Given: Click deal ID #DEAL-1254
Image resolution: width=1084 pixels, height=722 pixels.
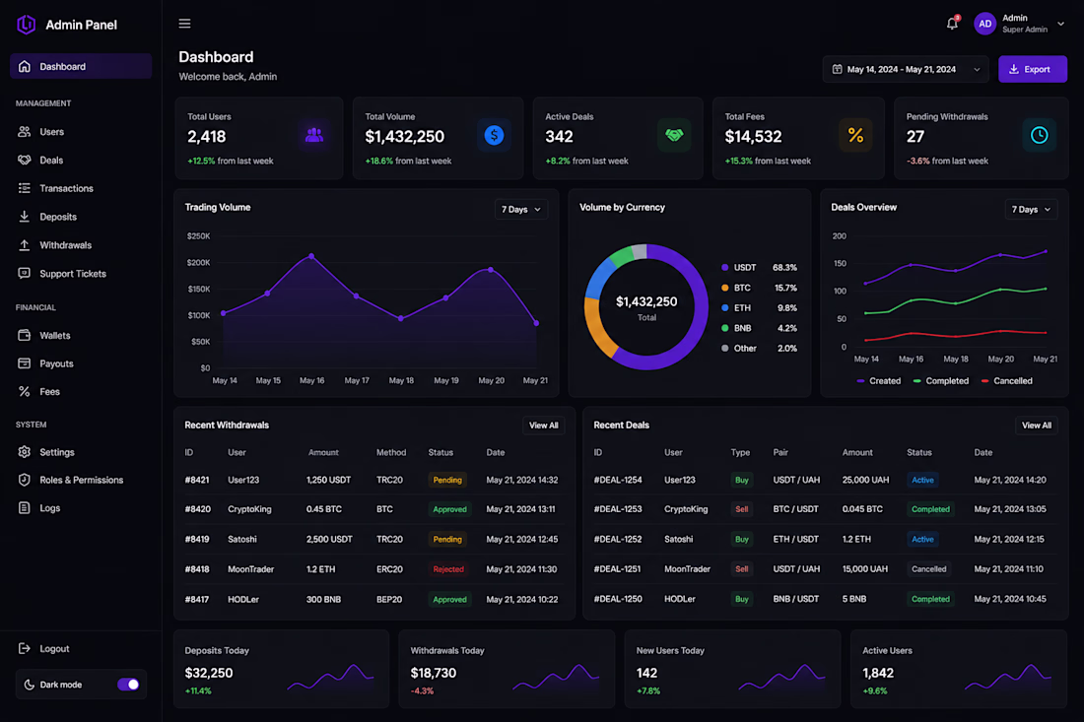Looking at the screenshot, I should coord(617,480).
